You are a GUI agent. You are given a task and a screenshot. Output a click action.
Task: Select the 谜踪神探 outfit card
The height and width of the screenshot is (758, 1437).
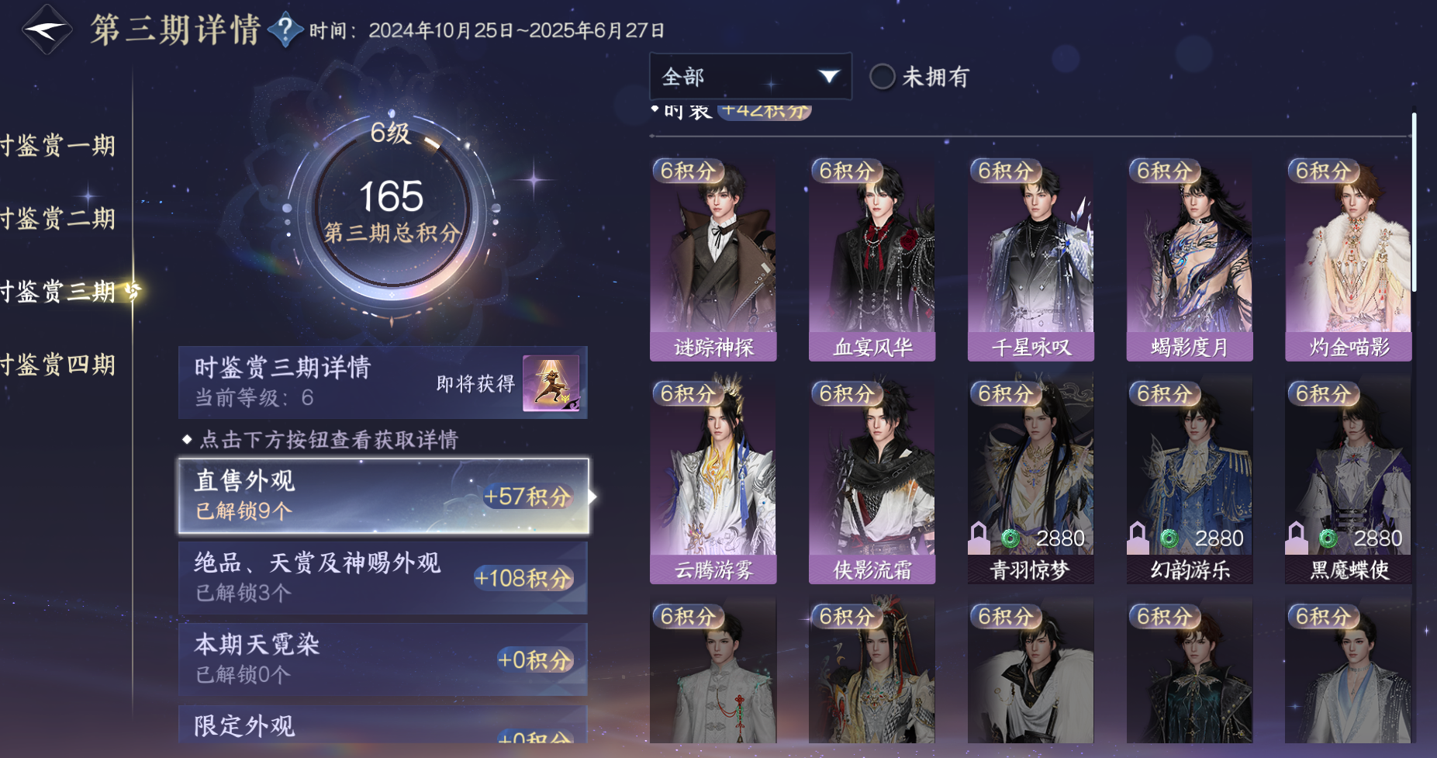point(713,260)
